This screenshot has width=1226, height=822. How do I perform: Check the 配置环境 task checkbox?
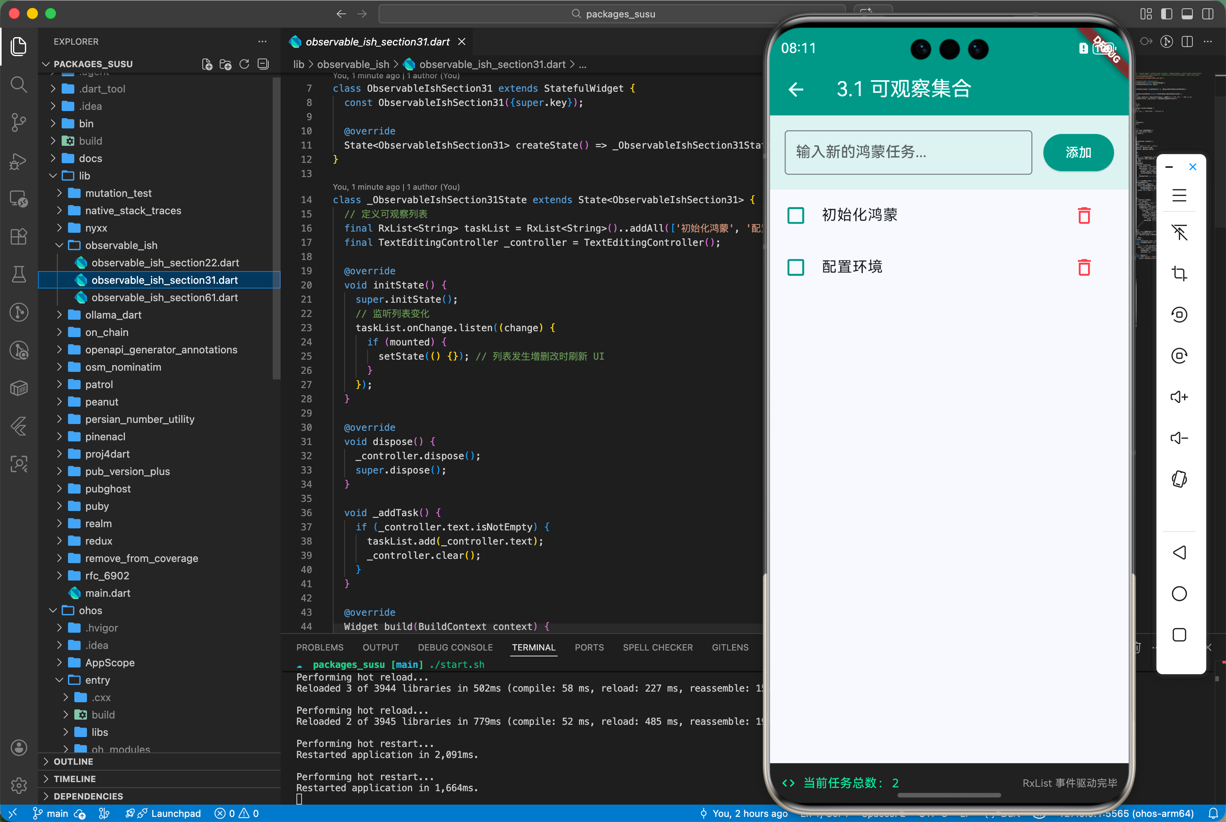(796, 268)
